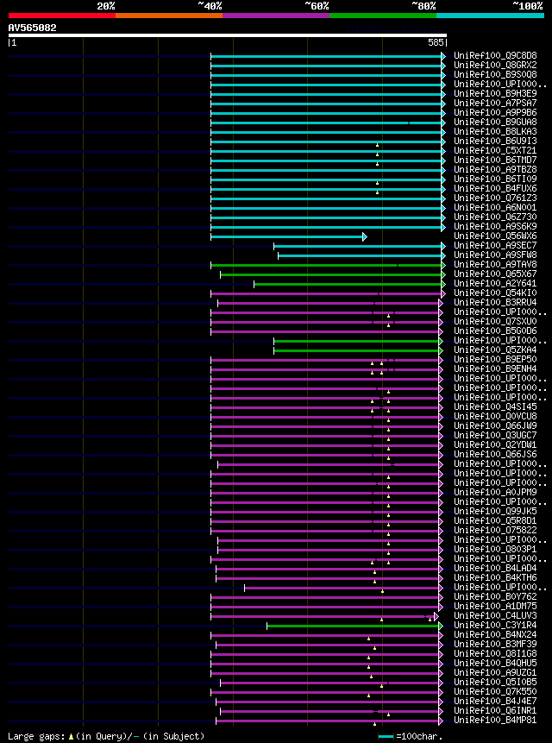Screen dimensions: 552x743
Task: Select the UniRef100_A9TBZ8 label
Action: tap(495, 169)
